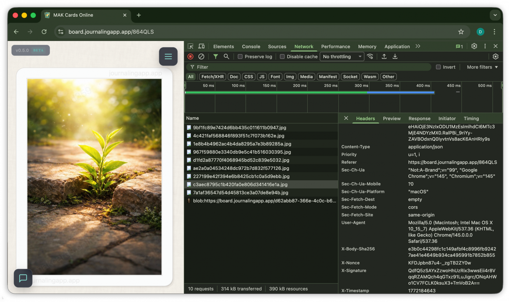Screen dimensions: 509x302
Task: Open the No throttling dropdown
Action: pos(342,57)
